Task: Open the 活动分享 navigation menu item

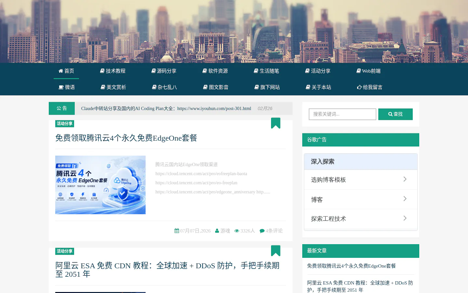Action: coord(318,71)
